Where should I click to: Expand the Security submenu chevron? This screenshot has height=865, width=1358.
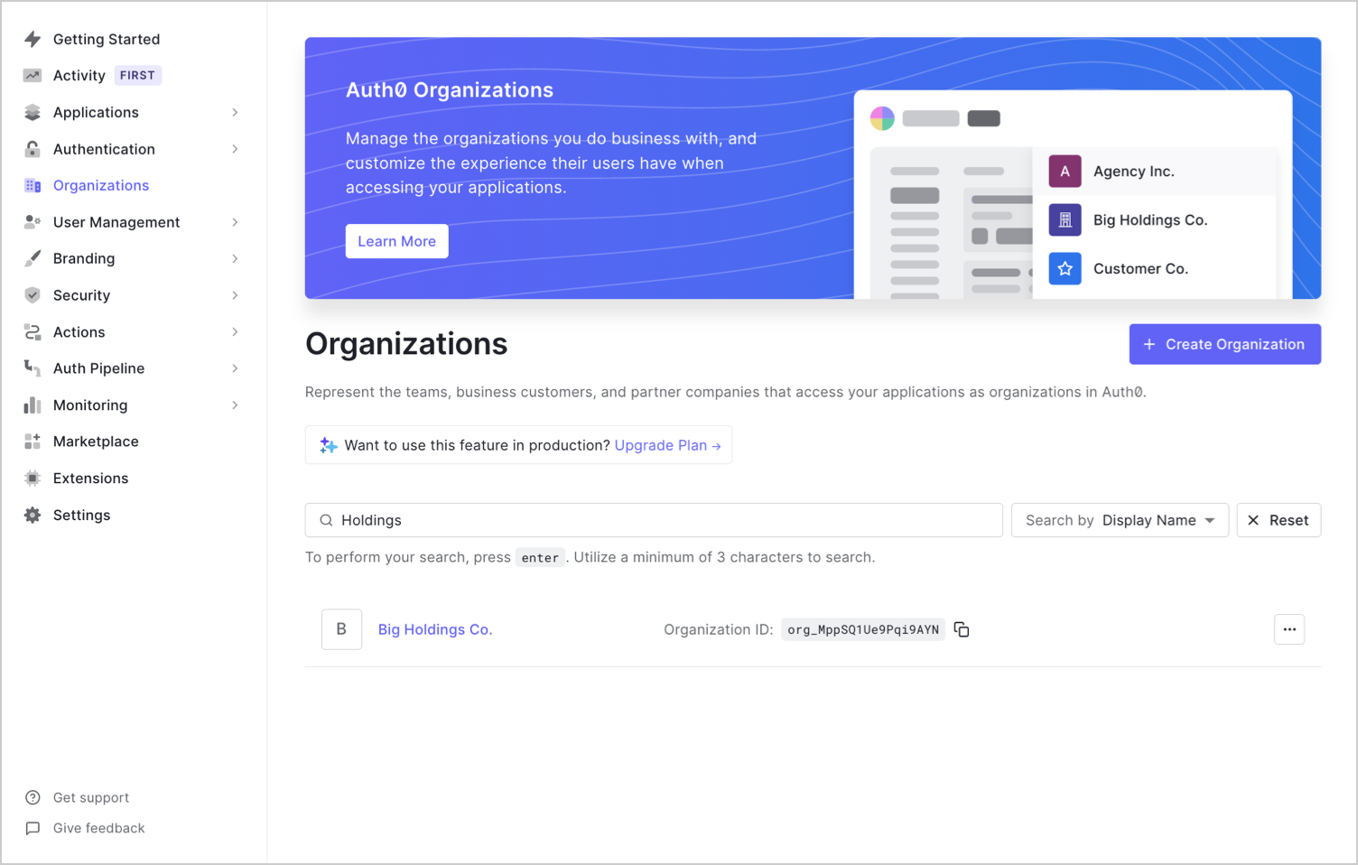click(235, 295)
